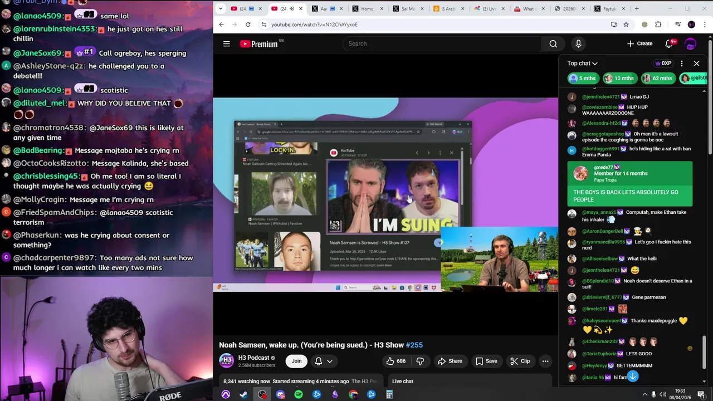Open more actions ellipsis under video
Image resolution: width=713 pixels, height=401 pixels.
click(545, 361)
